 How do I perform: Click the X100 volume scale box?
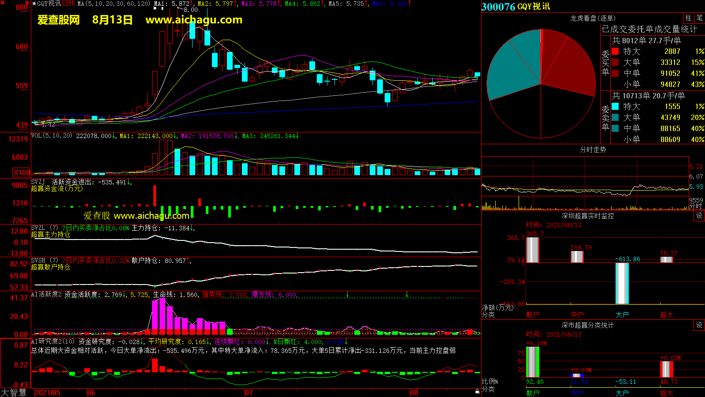coord(22,172)
